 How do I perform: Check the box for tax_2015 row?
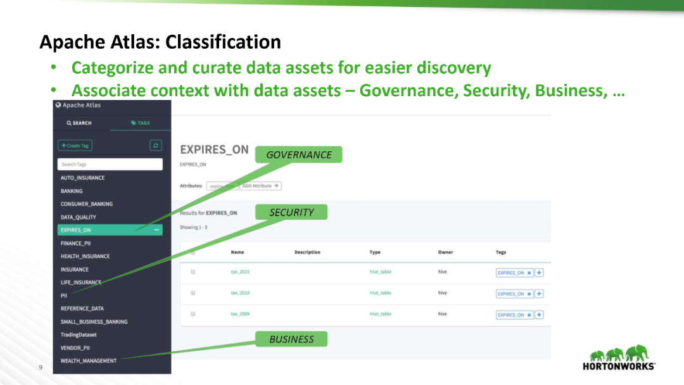193,272
